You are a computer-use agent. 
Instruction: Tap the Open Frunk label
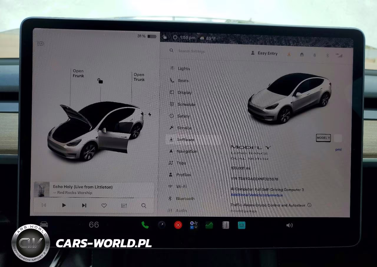pyautogui.click(x=78, y=73)
